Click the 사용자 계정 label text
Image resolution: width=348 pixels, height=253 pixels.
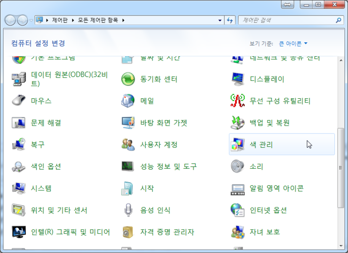tap(159, 145)
